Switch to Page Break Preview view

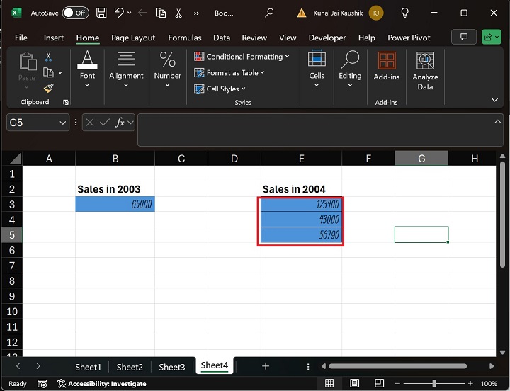(380, 383)
